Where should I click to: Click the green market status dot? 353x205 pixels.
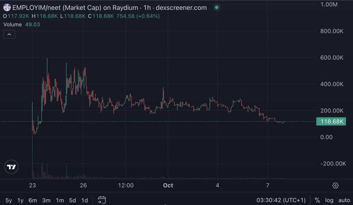point(216,7)
